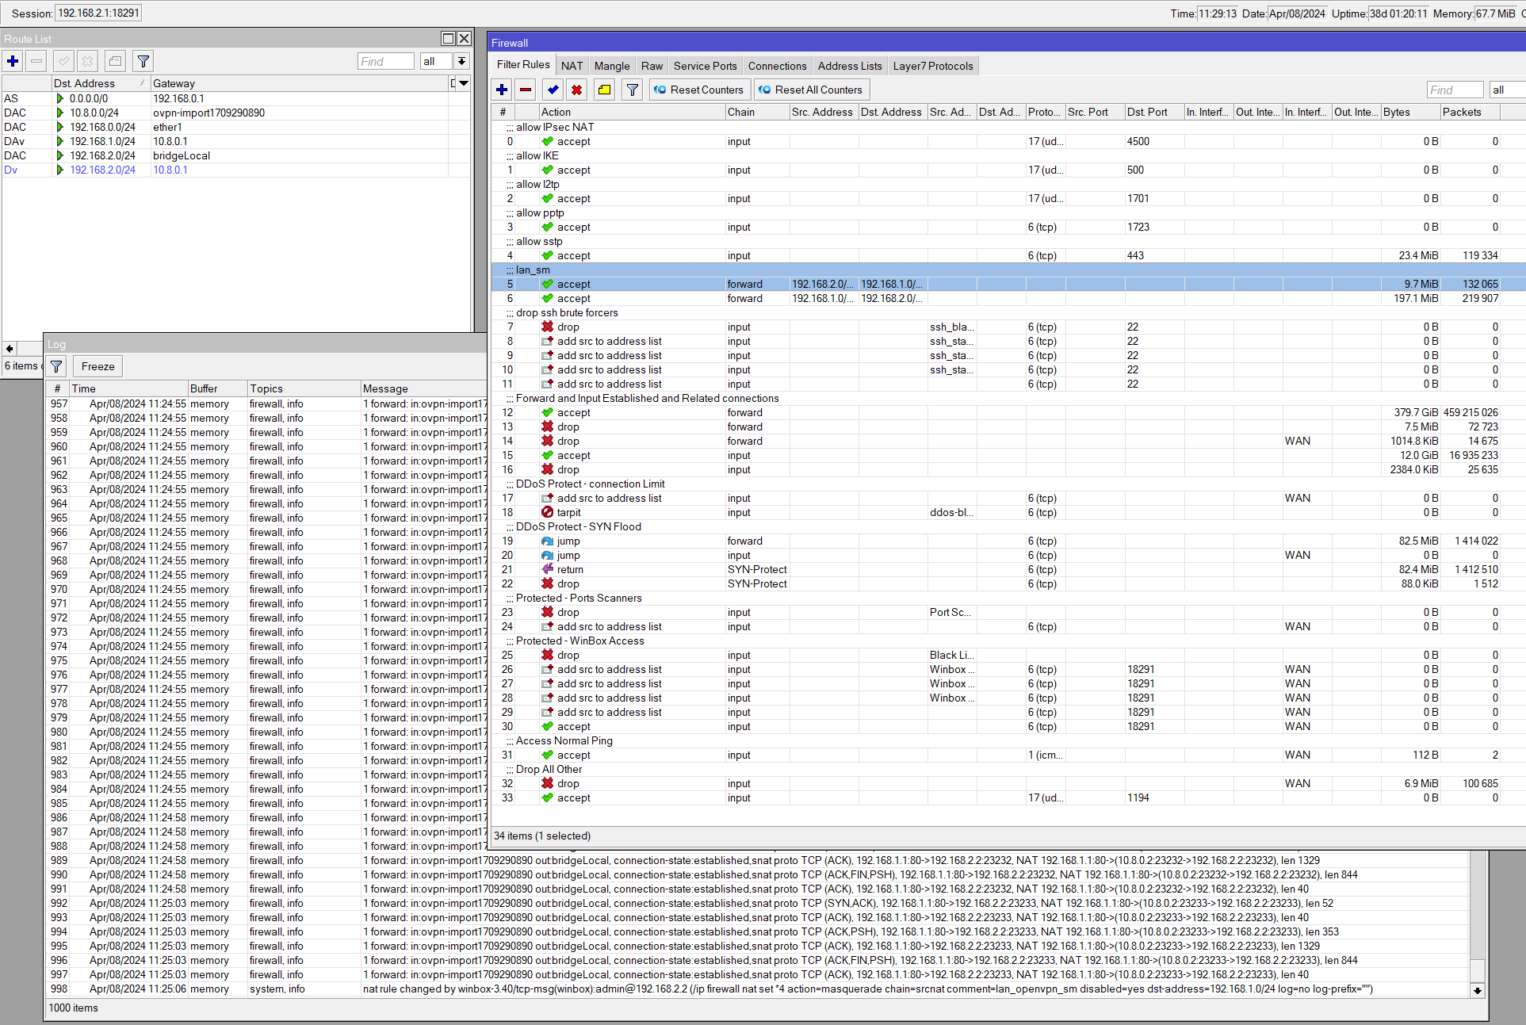Image resolution: width=1526 pixels, height=1025 pixels.
Task: Click return icon of rule 21
Action: (x=547, y=570)
